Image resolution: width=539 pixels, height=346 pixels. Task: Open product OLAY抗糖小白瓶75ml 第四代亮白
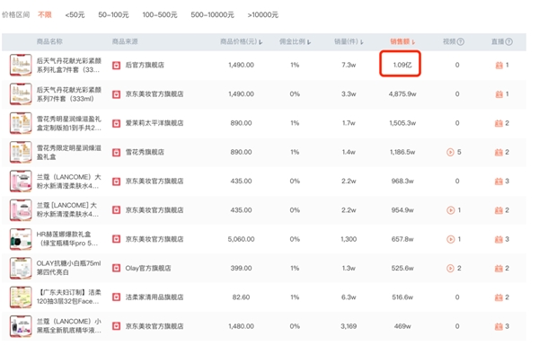69,268
